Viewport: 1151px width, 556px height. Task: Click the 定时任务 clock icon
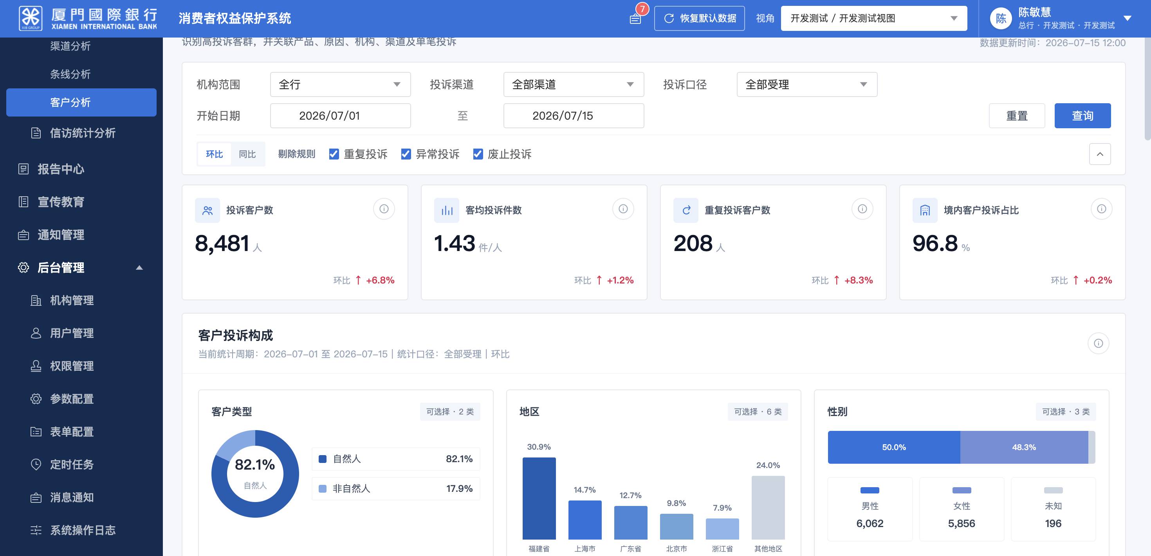pos(36,464)
